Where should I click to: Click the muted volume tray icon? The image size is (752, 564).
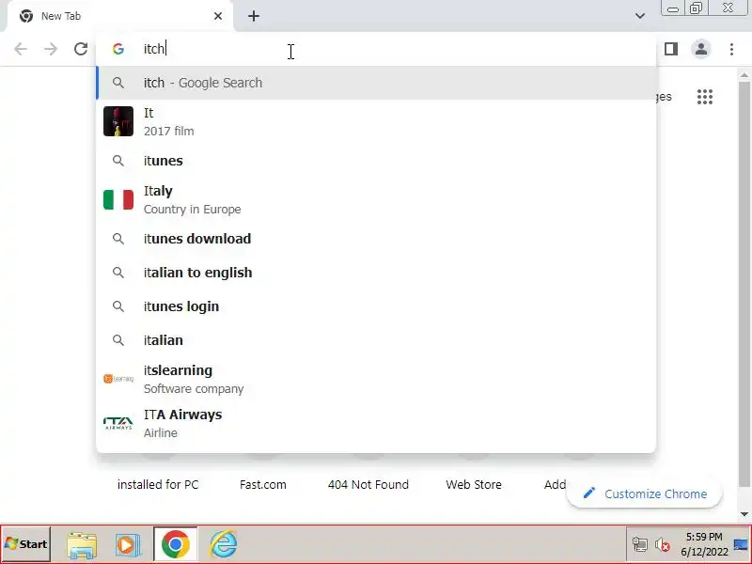click(x=663, y=545)
